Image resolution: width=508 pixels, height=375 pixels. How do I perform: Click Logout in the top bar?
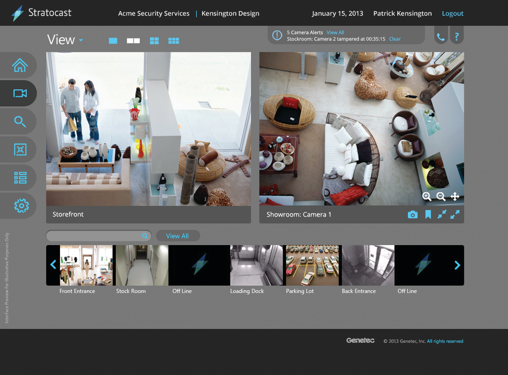tap(452, 13)
